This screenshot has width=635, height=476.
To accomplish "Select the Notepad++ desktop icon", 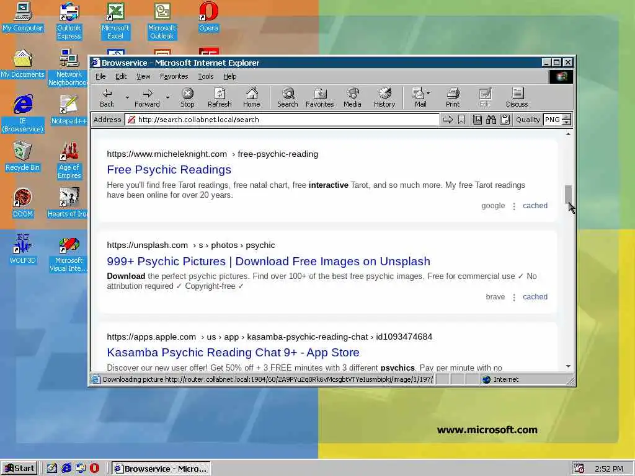I will (x=69, y=110).
